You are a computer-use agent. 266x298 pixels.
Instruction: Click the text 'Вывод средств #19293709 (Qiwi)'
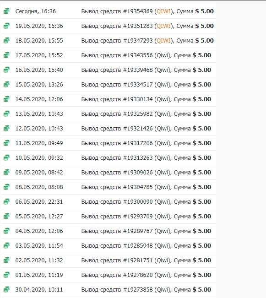coord(126,216)
